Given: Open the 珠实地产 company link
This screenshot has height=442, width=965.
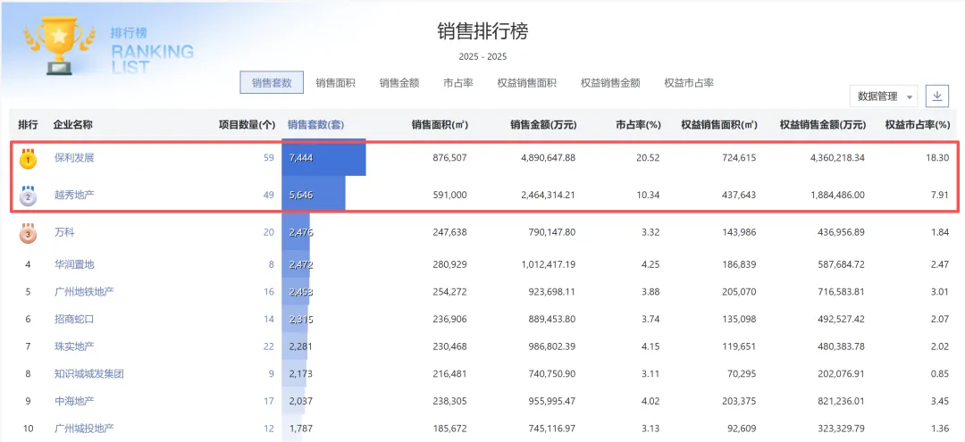Looking at the screenshot, I should pos(74,346).
